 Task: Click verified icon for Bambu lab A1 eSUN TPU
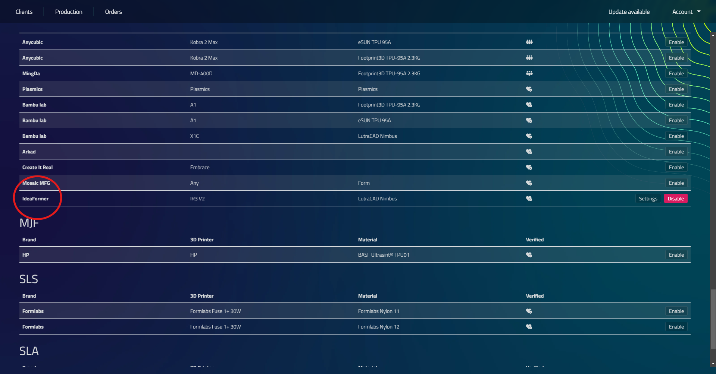coord(529,120)
